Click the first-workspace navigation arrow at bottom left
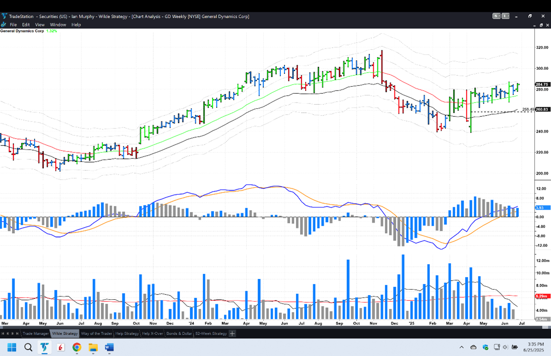551x356 pixels. click(4, 333)
